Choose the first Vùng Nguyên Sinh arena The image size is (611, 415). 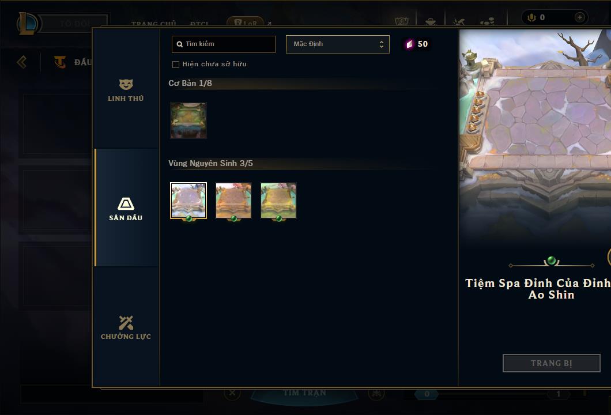188,201
